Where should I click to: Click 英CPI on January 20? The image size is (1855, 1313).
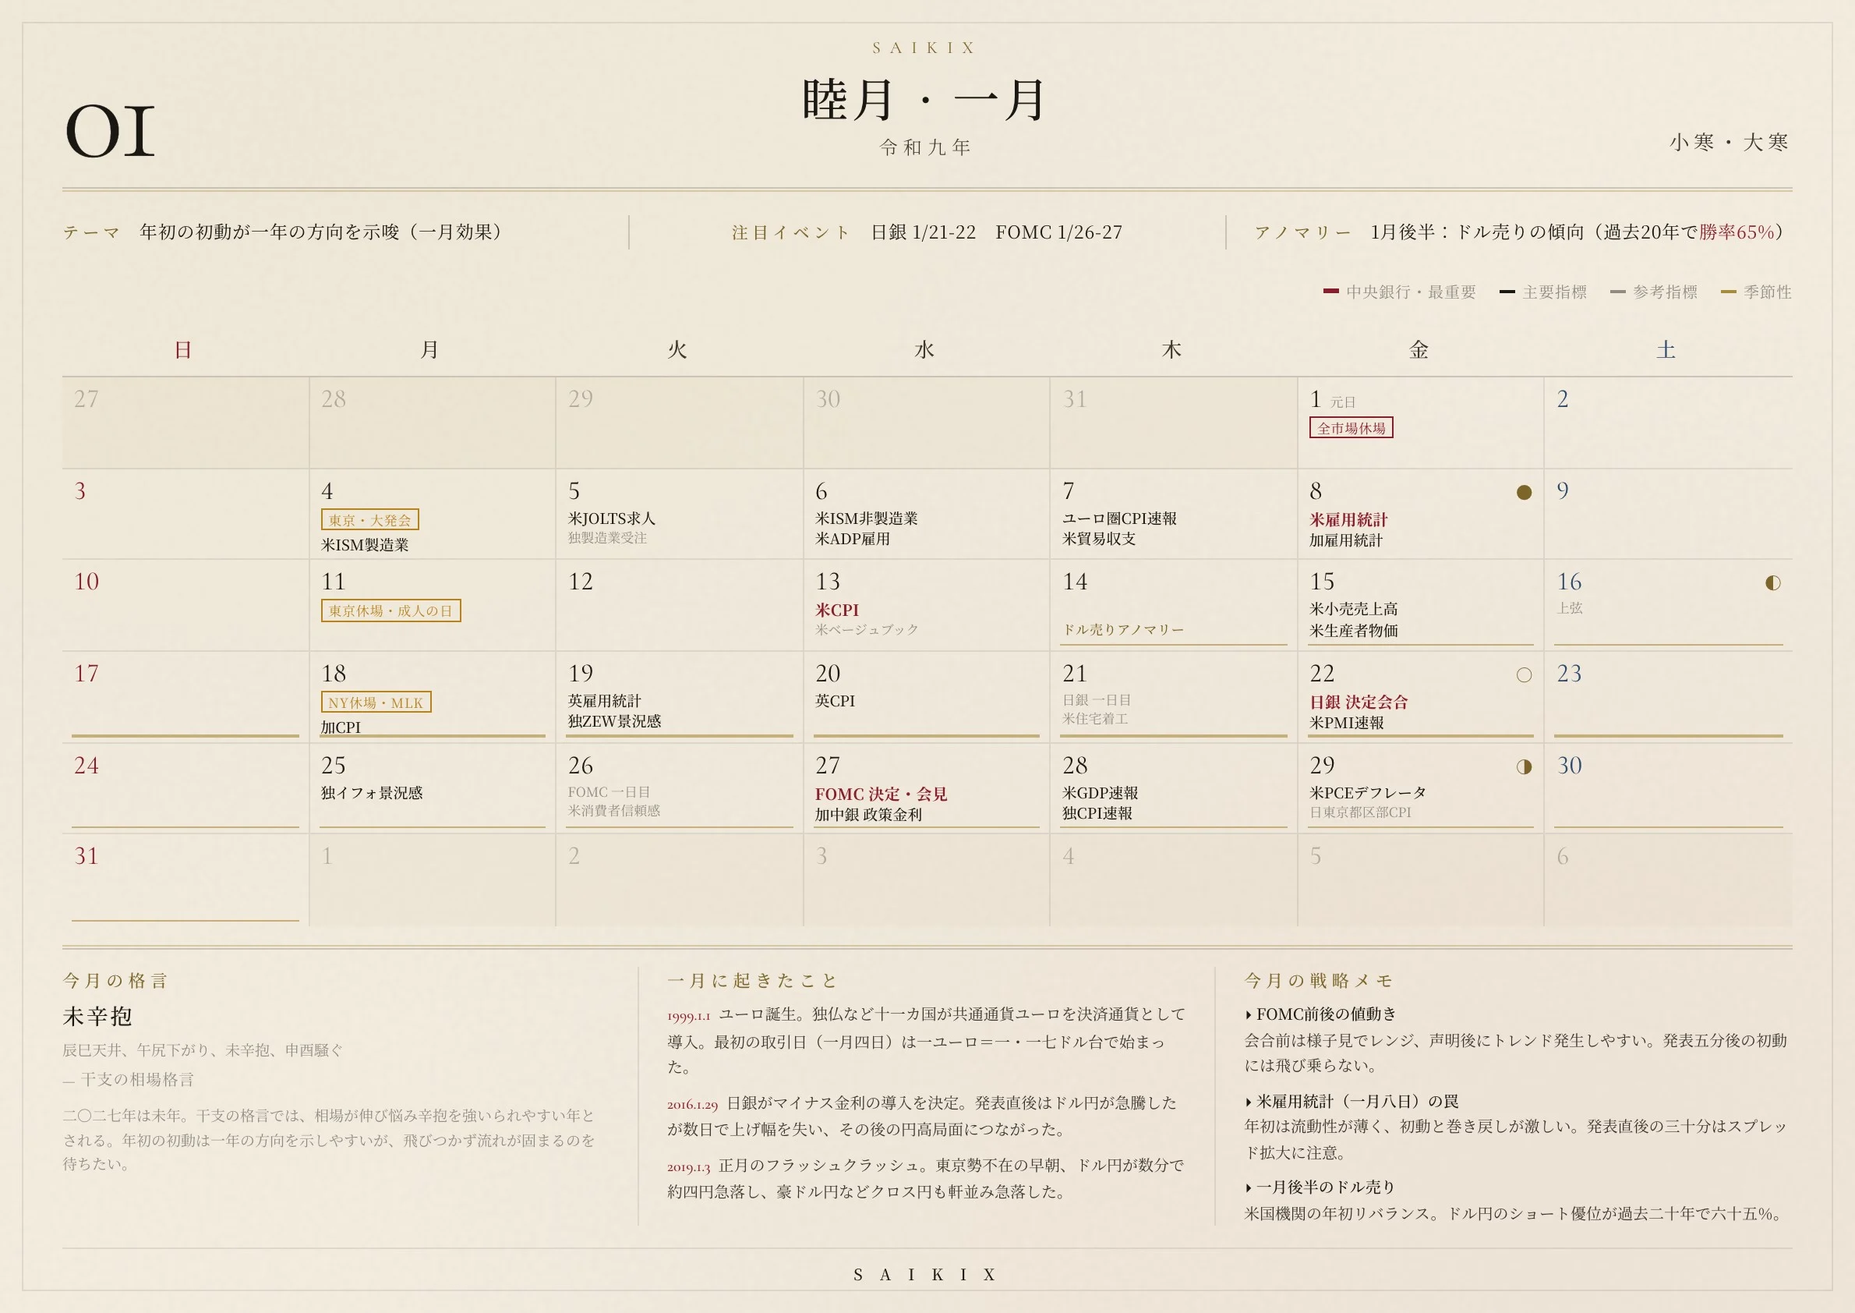(x=834, y=701)
